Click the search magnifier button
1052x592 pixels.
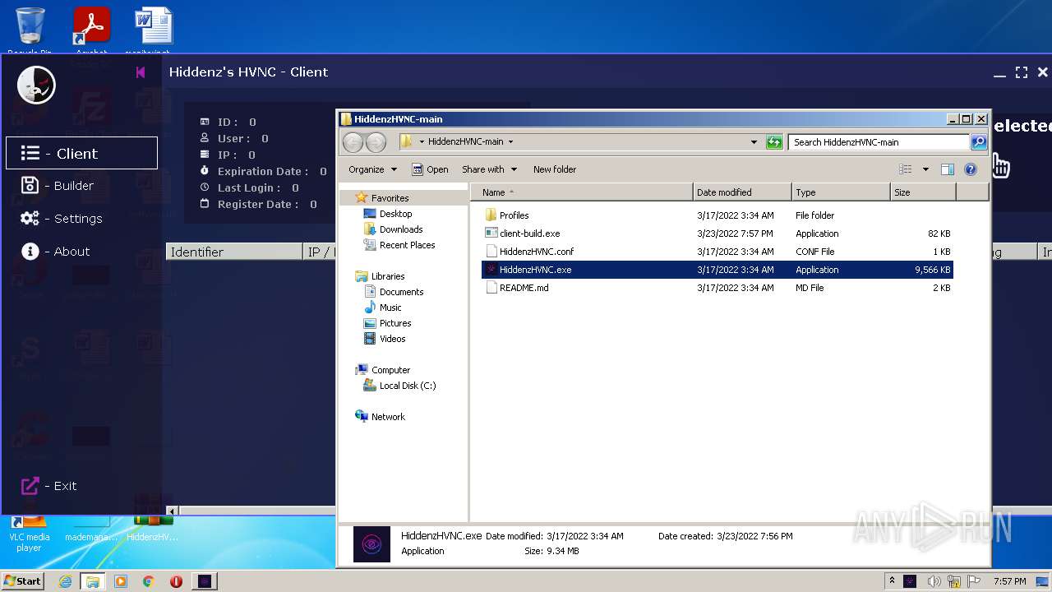[979, 142]
